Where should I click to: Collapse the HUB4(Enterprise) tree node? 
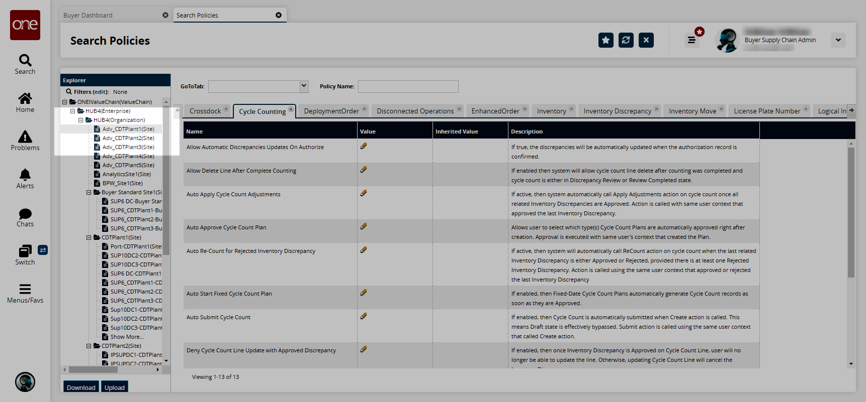tap(73, 111)
